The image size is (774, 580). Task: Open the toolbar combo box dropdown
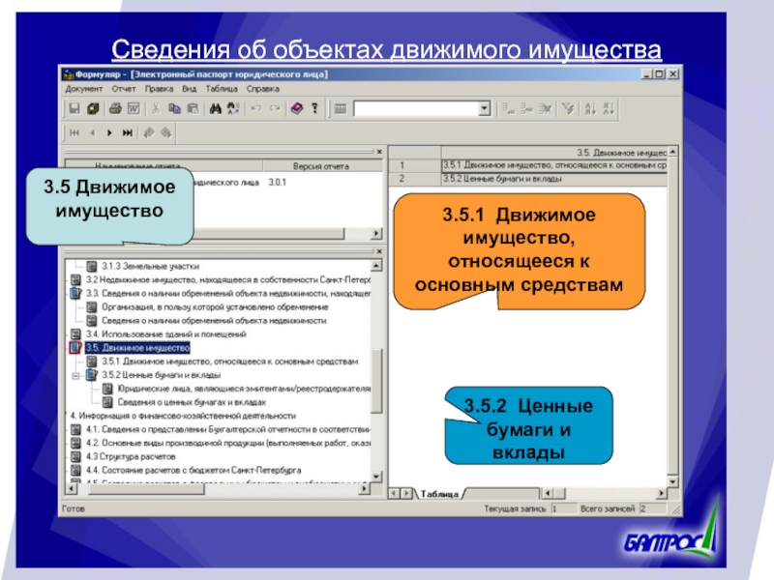(486, 108)
